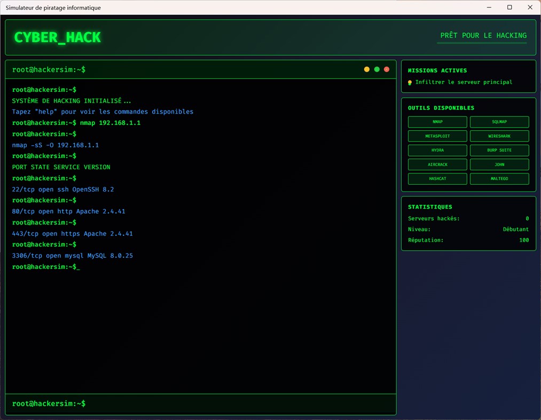Launch the MALTEGO tool
This screenshot has width=541, height=420.
(x=499, y=178)
